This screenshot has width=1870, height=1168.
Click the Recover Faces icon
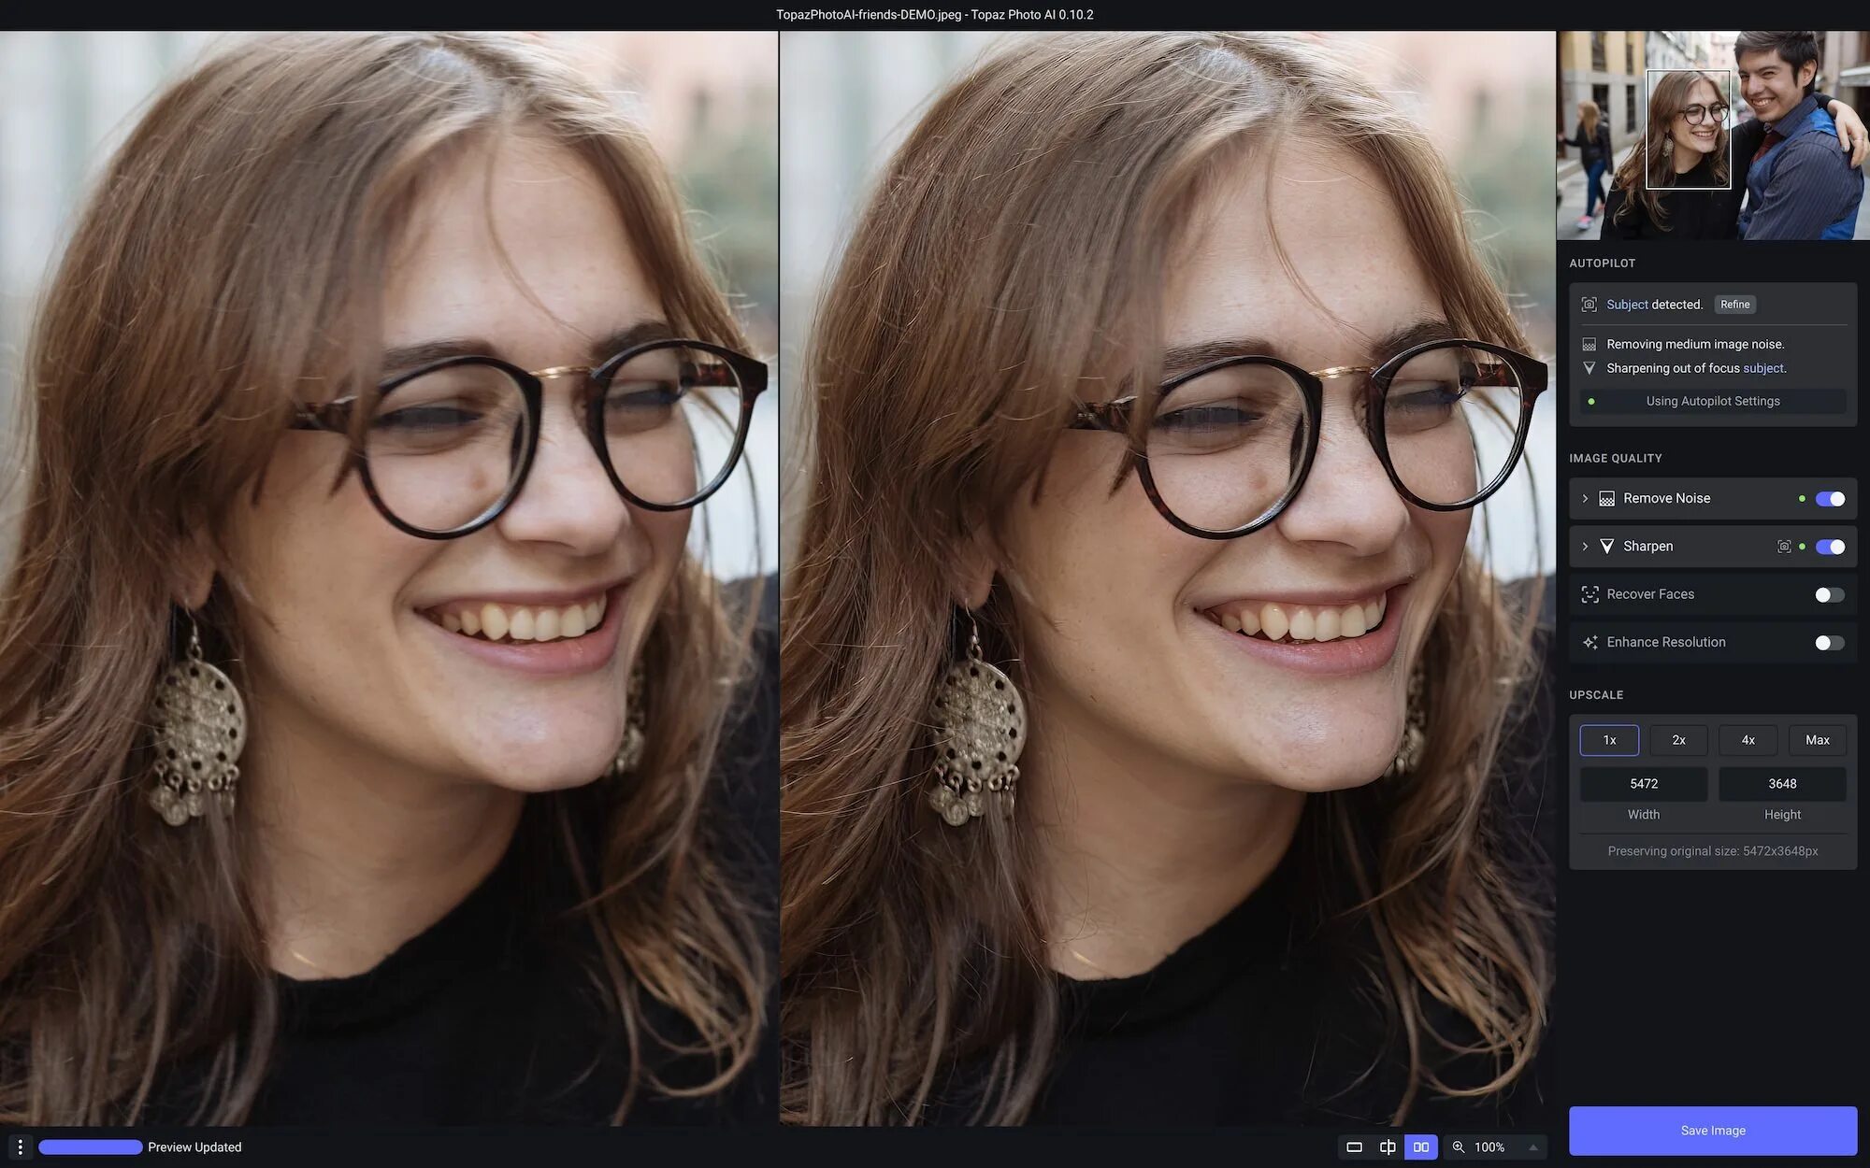point(1590,595)
